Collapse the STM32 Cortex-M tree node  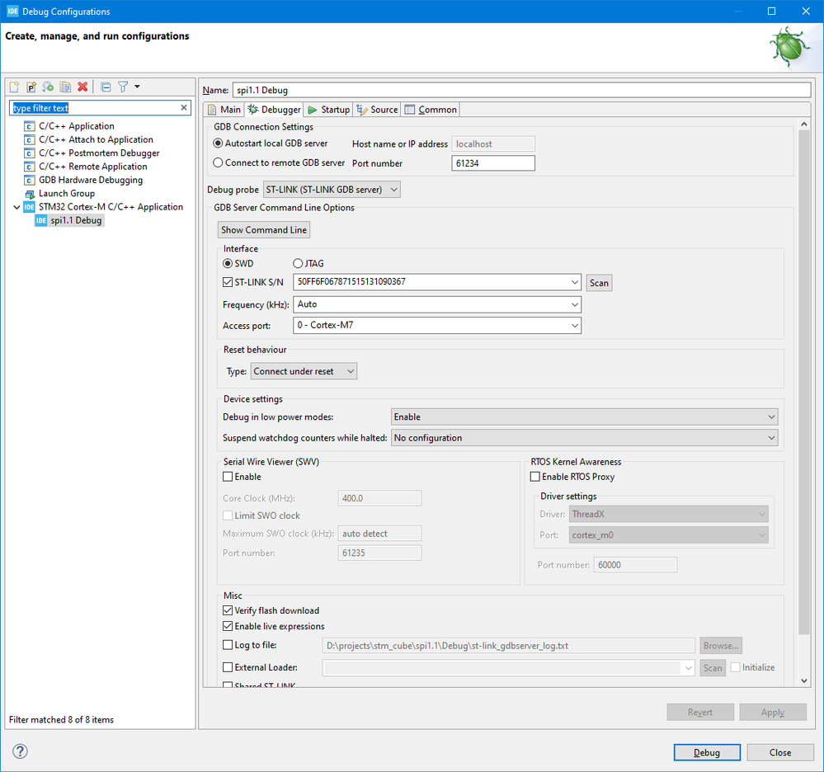point(16,207)
